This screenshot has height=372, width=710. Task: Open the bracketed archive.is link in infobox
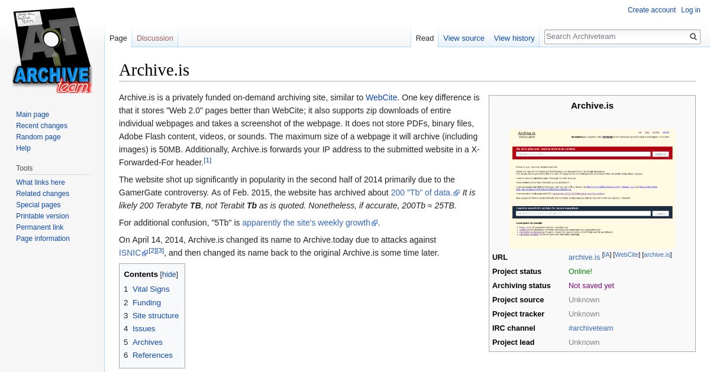[x=657, y=255]
